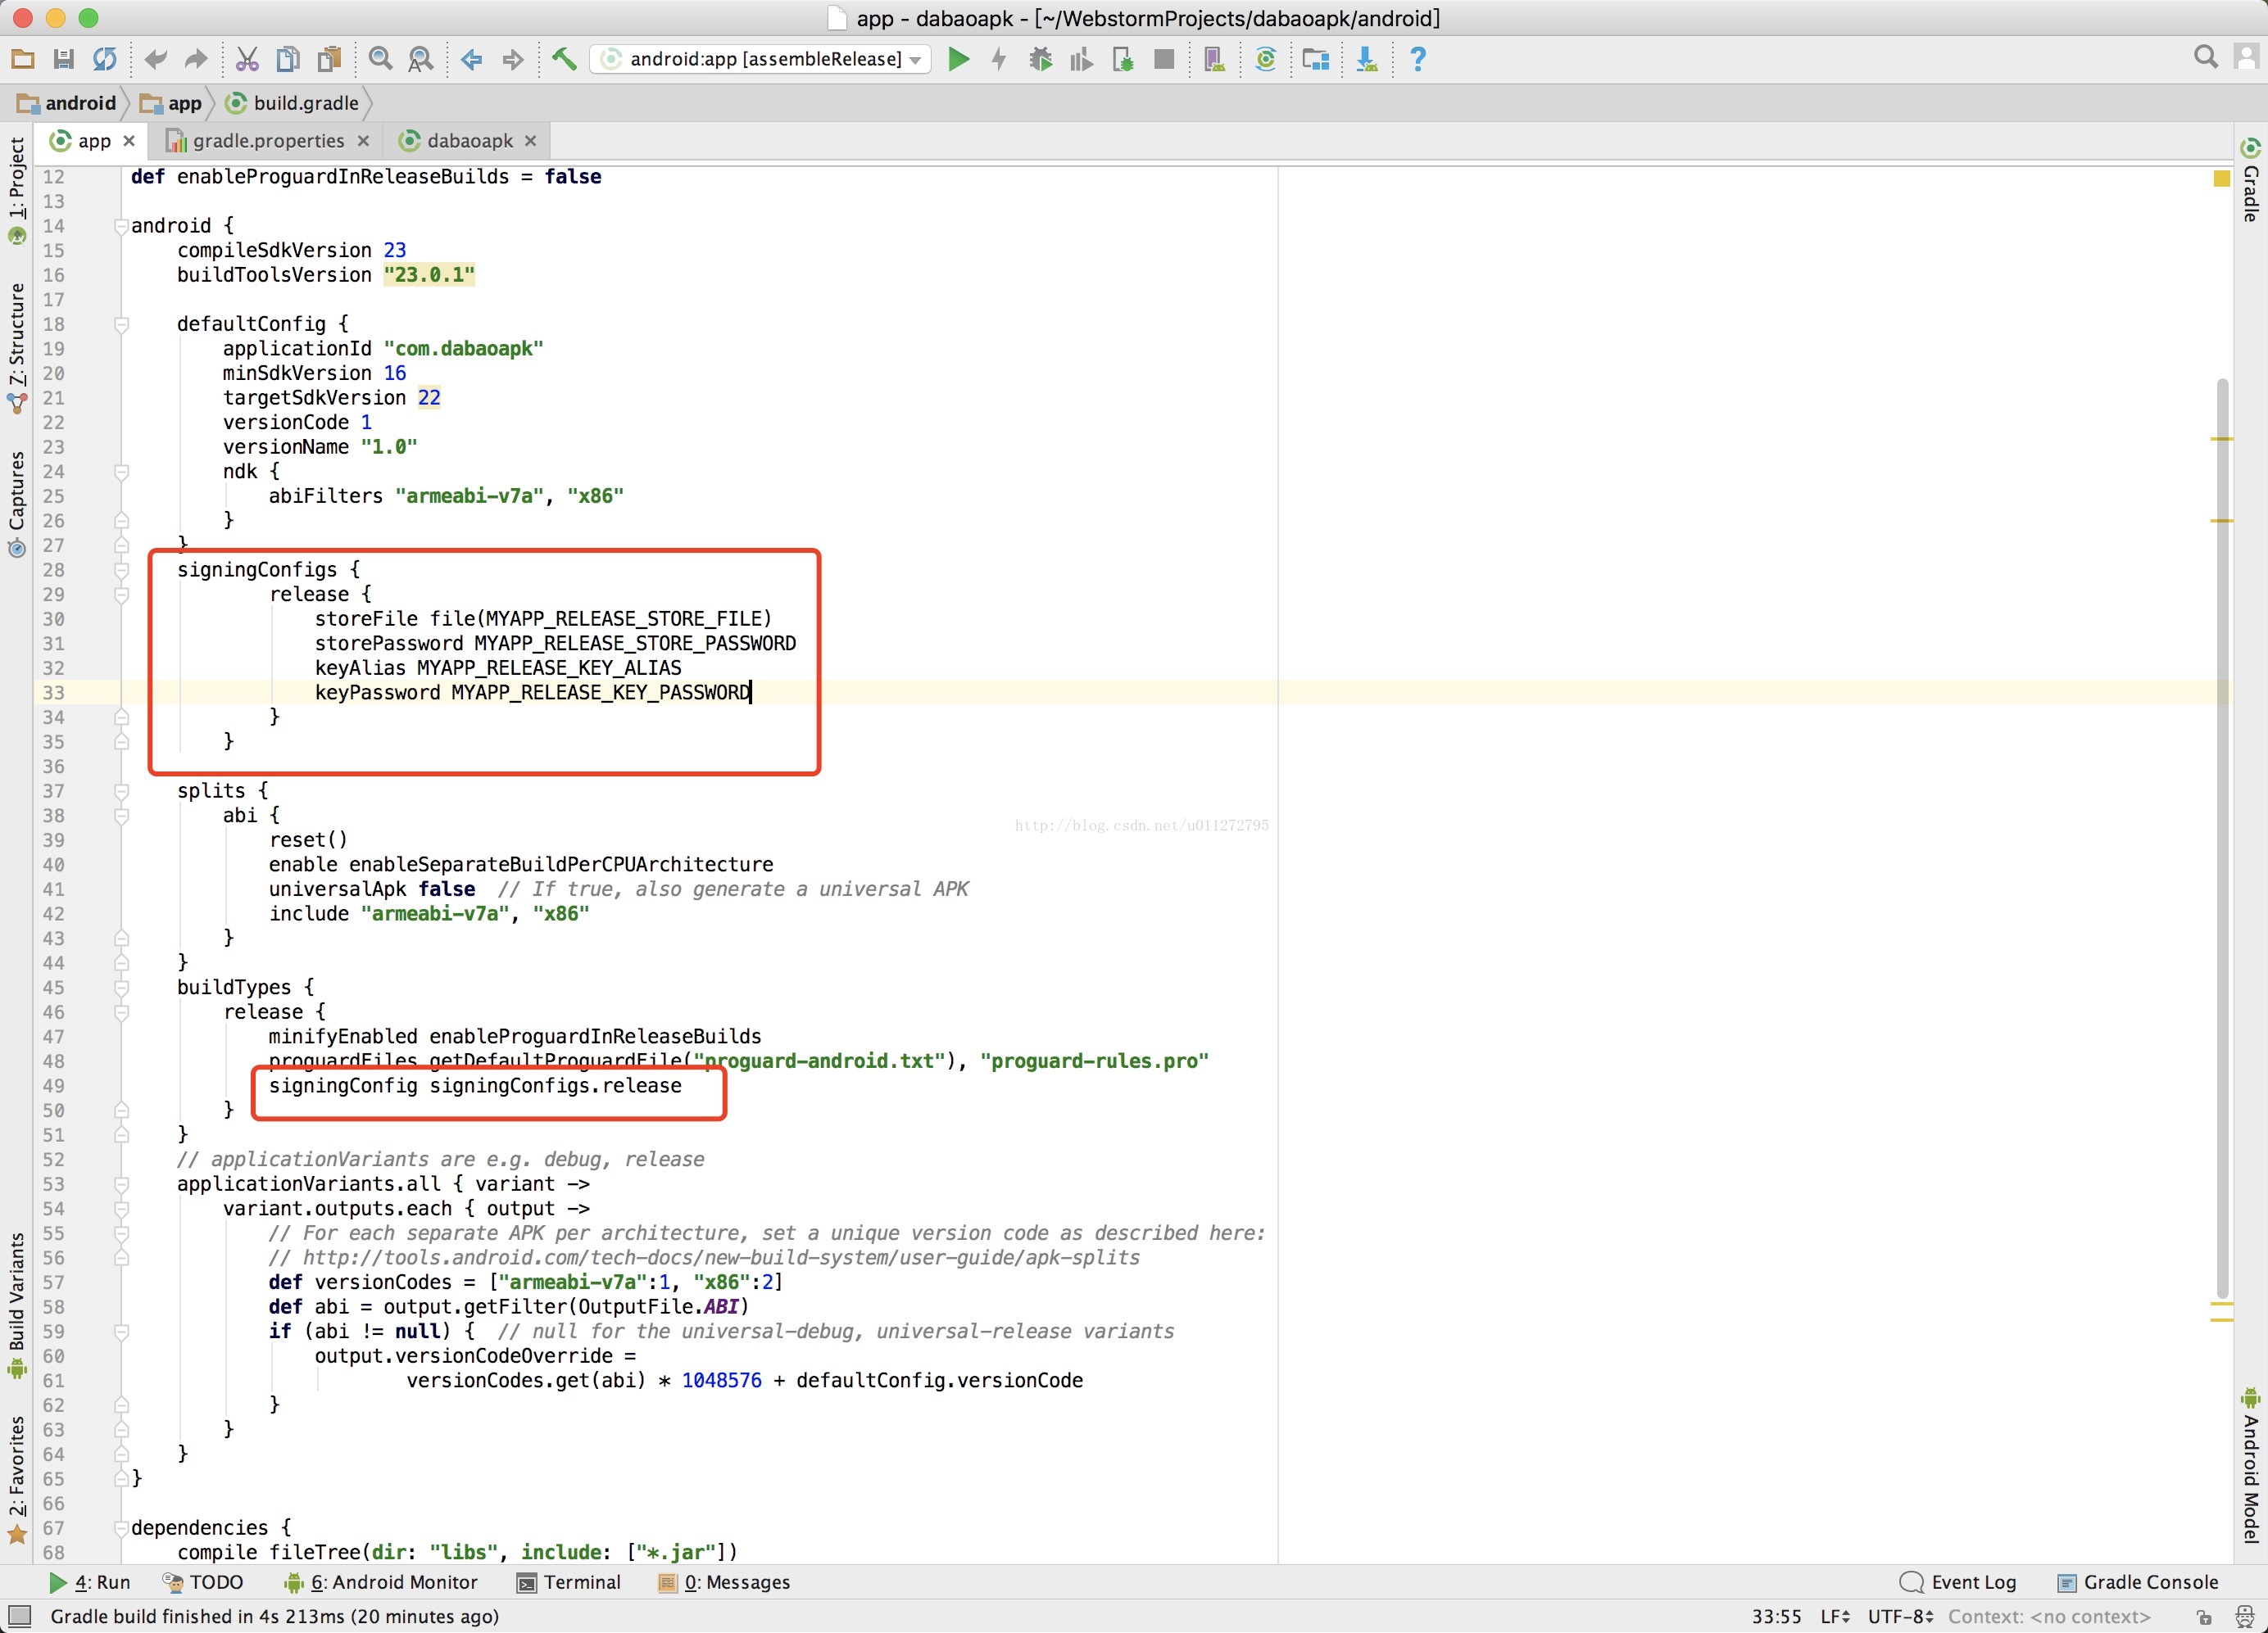
Task: Click the Search Everywhere magnifier icon
Action: (x=2205, y=57)
